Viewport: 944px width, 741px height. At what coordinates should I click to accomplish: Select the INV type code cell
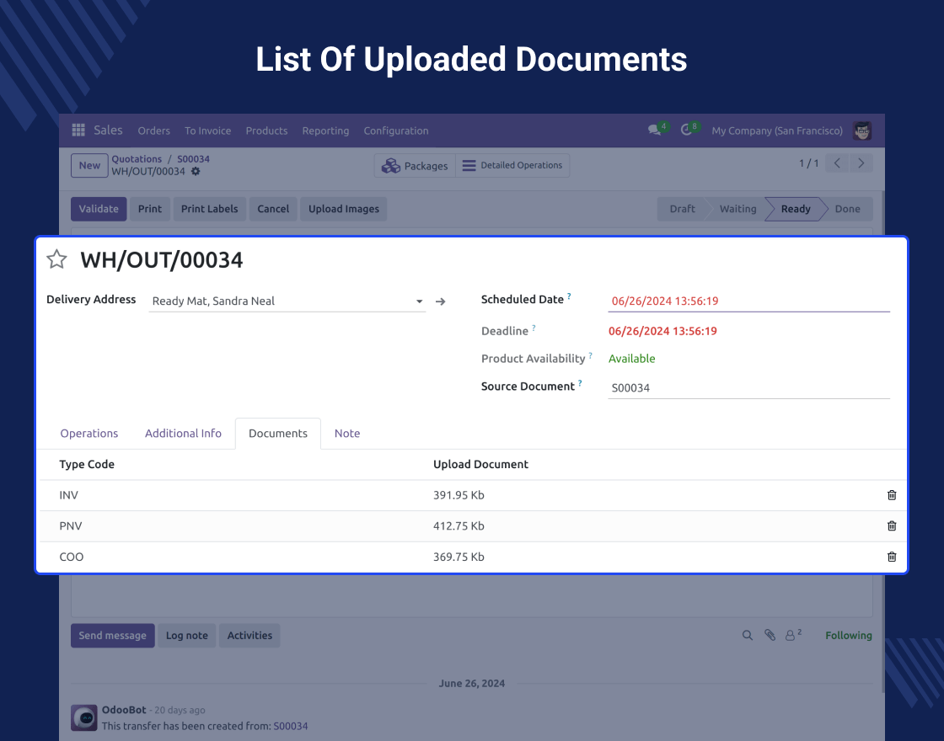[x=68, y=495]
